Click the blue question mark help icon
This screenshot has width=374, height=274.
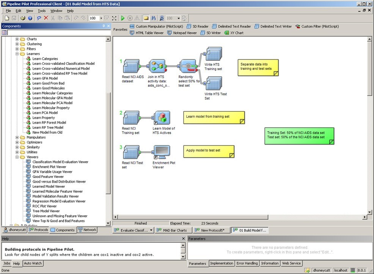[x=30, y=18]
